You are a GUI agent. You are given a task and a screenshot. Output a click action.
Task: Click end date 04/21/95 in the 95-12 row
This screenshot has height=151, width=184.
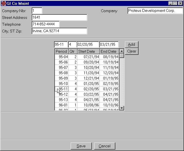point(109,95)
